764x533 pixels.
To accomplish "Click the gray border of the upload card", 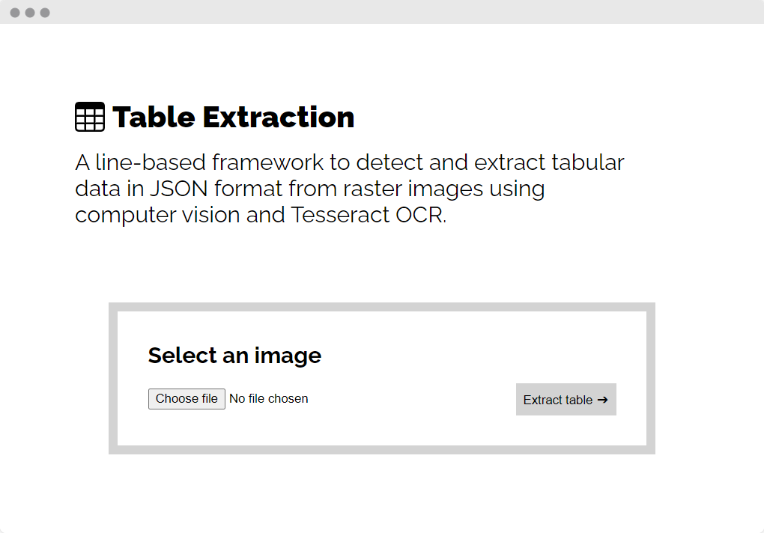I will pos(381,307).
